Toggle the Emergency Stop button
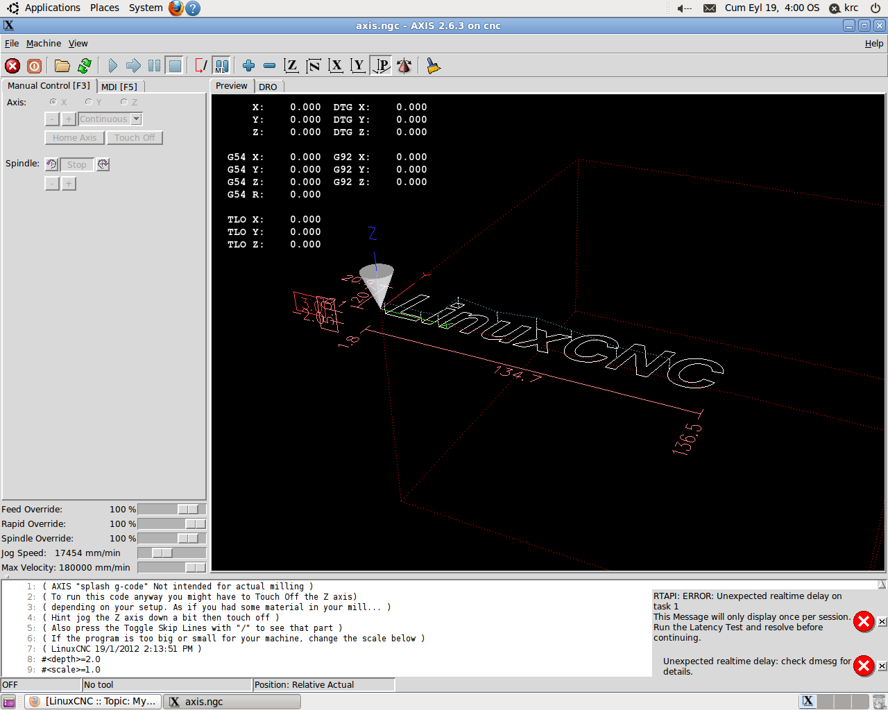The width and height of the screenshot is (888, 710). pyautogui.click(x=12, y=66)
